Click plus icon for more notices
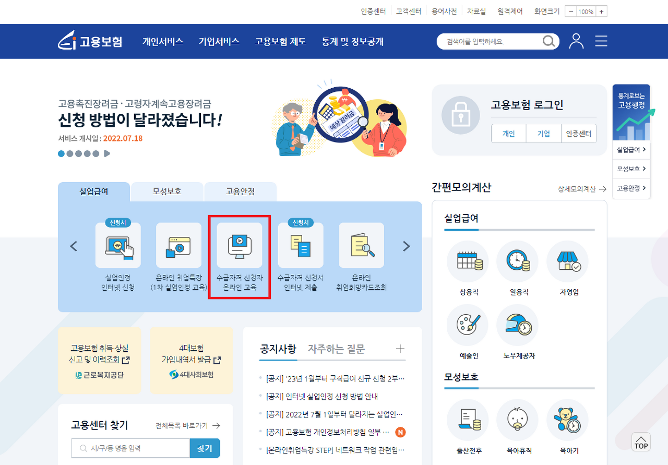 [x=400, y=349]
